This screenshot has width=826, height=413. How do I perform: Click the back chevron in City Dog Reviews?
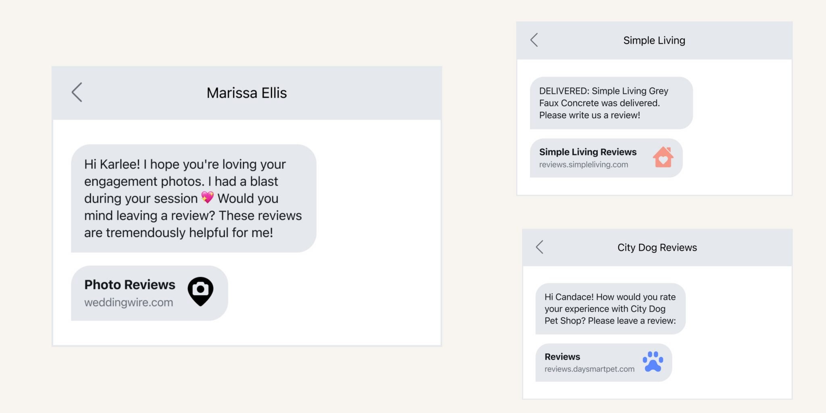coord(539,248)
